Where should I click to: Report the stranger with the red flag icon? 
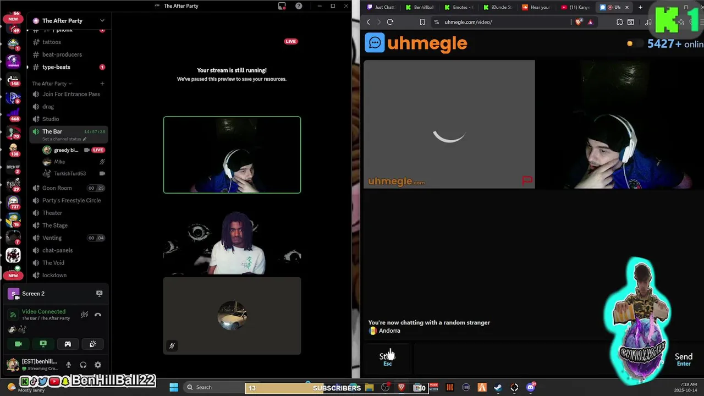coord(527,179)
